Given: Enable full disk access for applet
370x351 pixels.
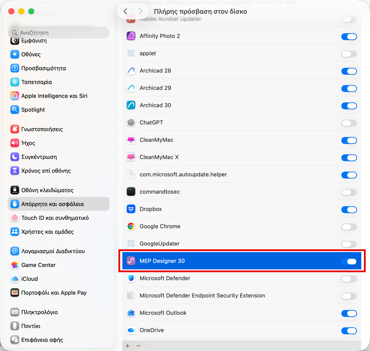Looking at the screenshot, I should pyautogui.click(x=349, y=54).
